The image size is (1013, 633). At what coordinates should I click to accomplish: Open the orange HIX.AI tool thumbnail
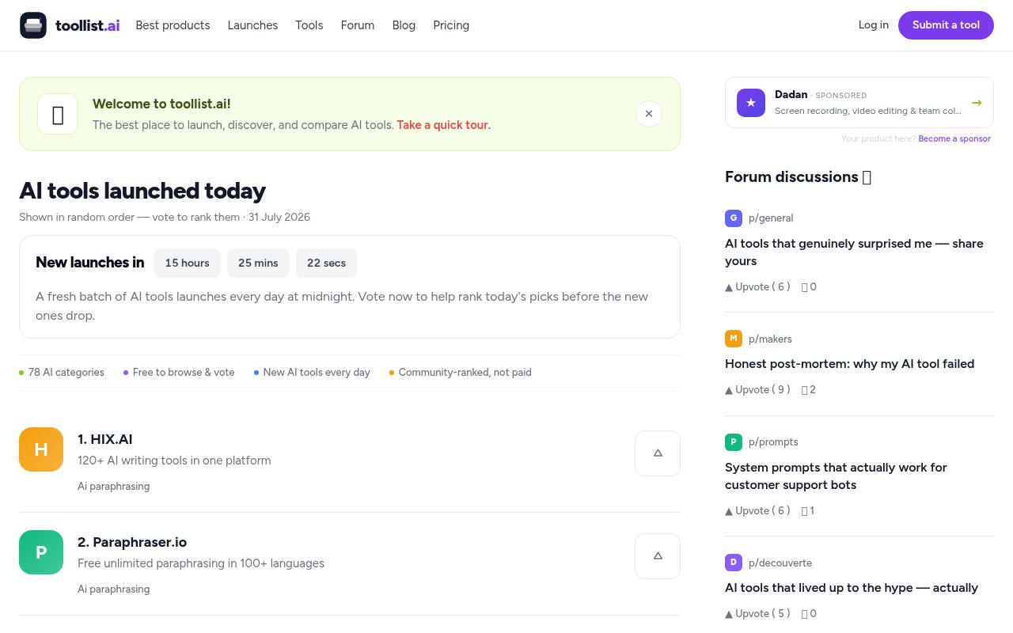click(41, 449)
